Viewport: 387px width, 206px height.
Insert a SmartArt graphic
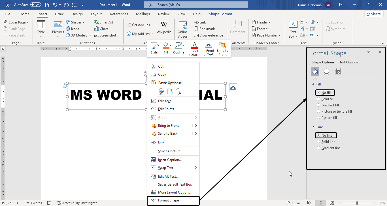tap(104, 22)
